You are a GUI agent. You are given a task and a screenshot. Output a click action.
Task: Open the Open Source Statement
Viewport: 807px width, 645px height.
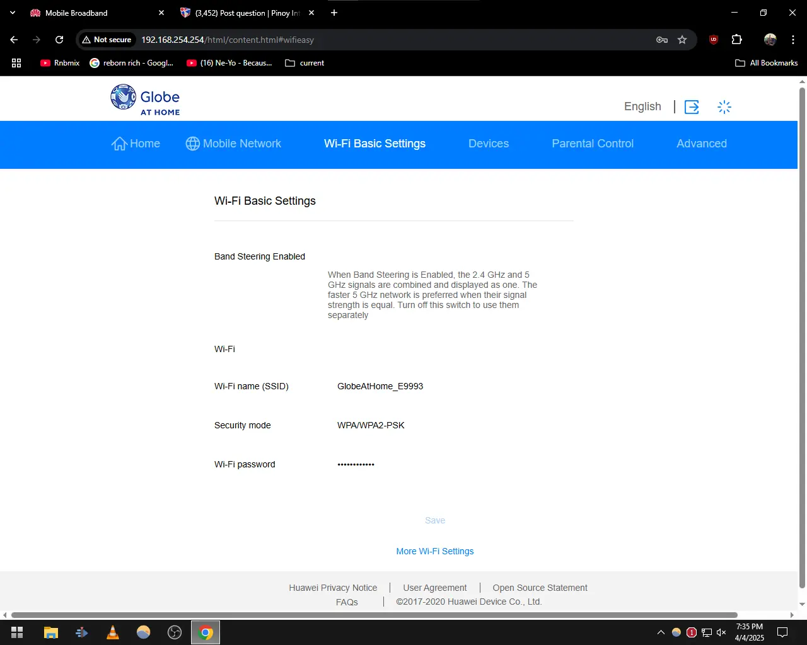pos(540,588)
